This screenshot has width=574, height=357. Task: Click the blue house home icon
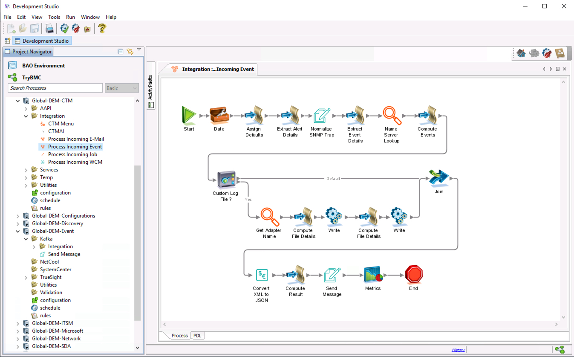pyautogui.click(x=521, y=53)
